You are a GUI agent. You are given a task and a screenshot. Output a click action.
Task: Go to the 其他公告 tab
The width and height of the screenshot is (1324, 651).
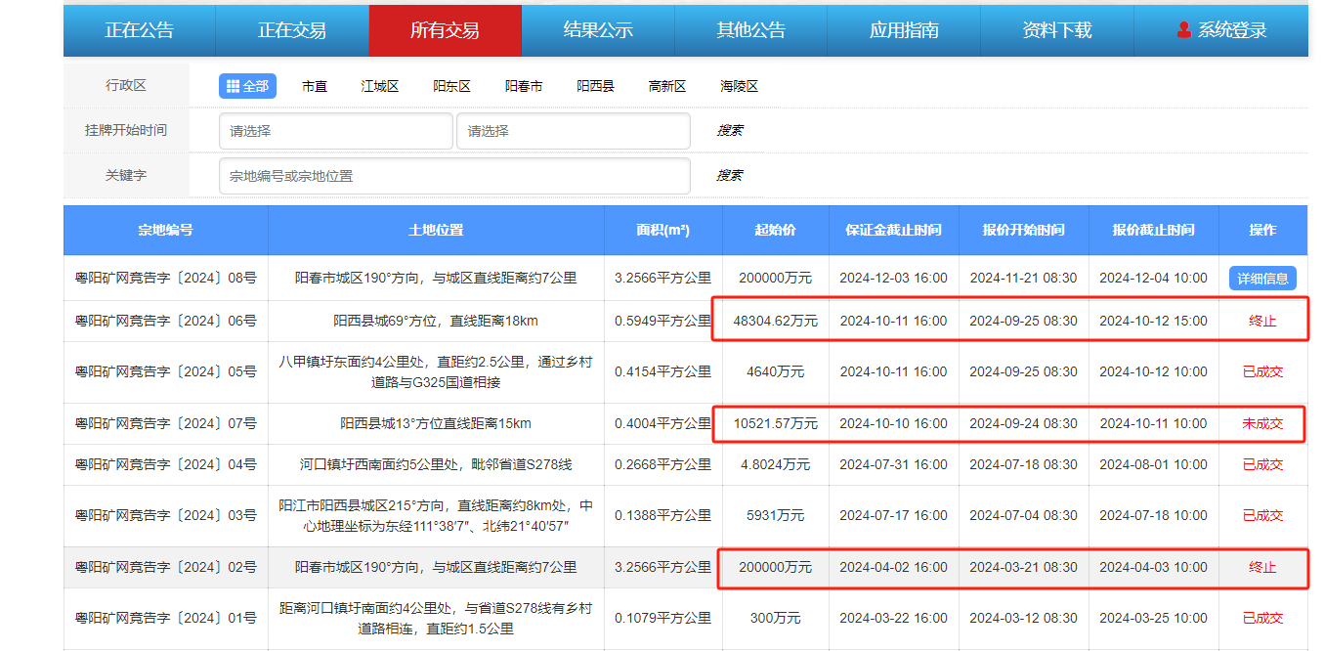point(750,30)
